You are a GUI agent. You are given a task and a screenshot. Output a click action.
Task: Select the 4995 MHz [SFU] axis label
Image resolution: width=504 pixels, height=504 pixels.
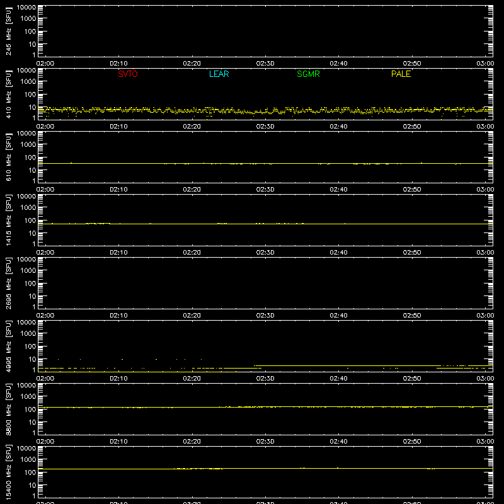(8, 346)
